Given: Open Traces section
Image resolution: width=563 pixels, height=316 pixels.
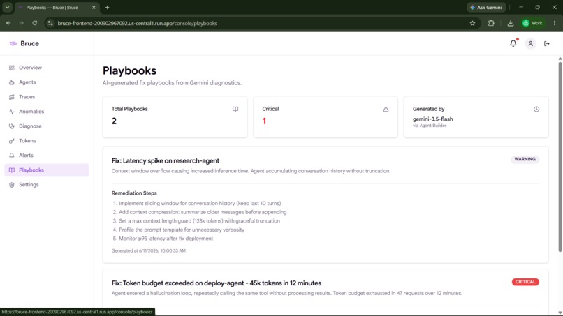Looking at the screenshot, I should click(47, 97).
